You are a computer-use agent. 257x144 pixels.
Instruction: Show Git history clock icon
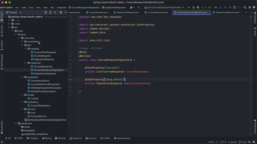coord(235,8)
